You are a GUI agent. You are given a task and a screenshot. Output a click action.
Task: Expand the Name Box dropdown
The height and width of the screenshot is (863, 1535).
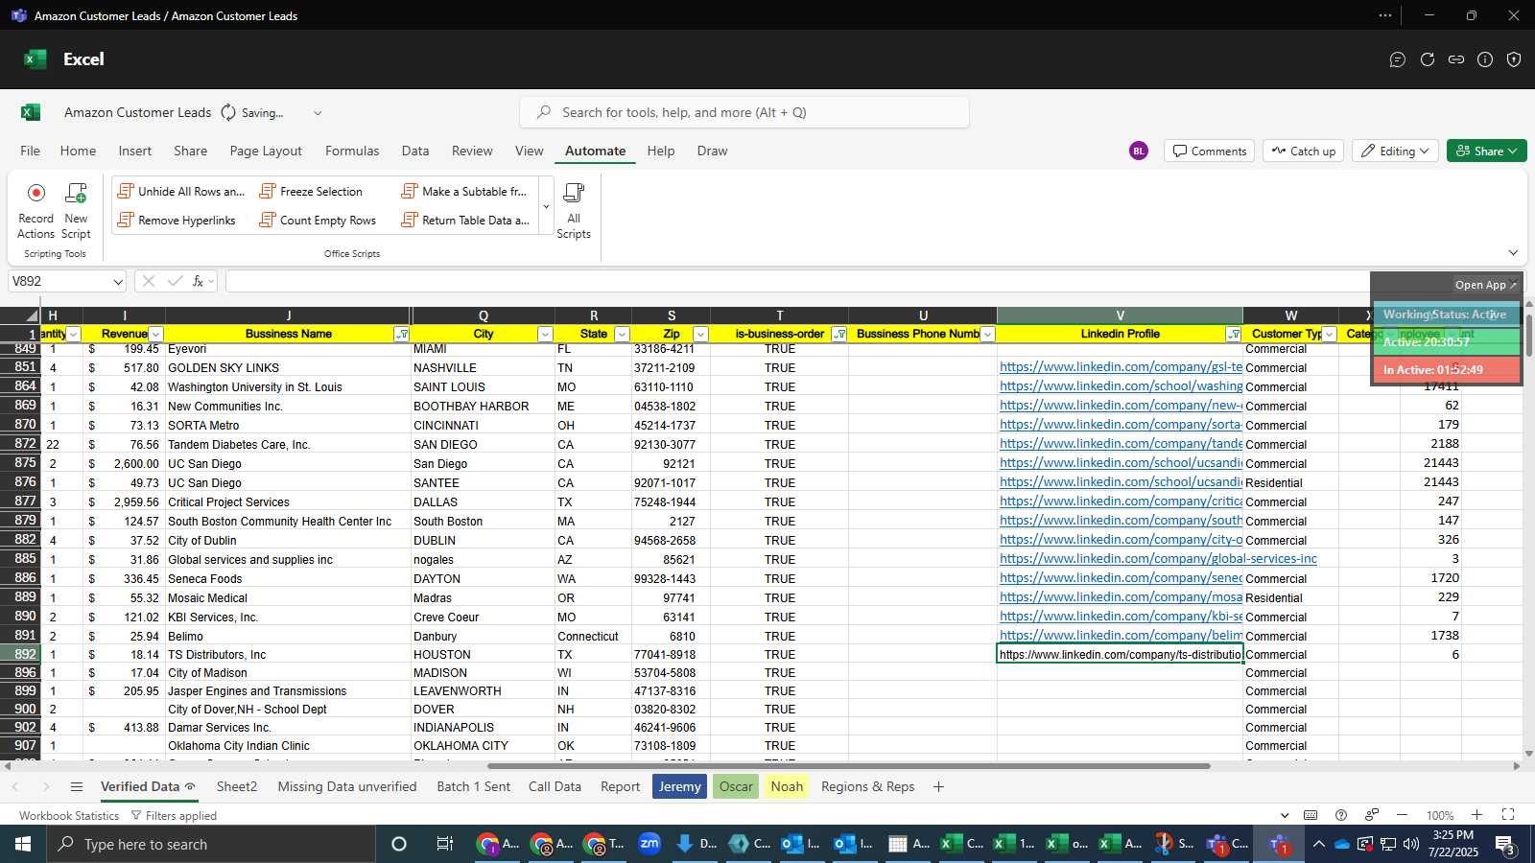pyautogui.click(x=118, y=282)
